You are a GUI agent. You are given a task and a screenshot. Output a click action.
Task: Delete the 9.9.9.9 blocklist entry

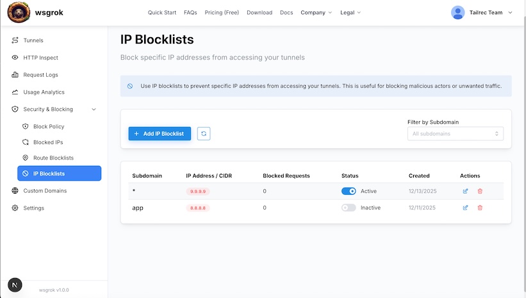coord(480,191)
